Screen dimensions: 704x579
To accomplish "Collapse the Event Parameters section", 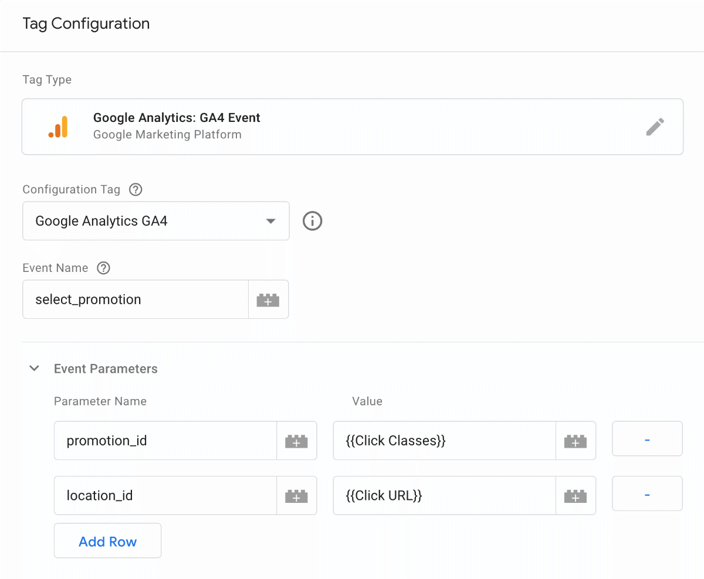I will pyautogui.click(x=35, y=369).
